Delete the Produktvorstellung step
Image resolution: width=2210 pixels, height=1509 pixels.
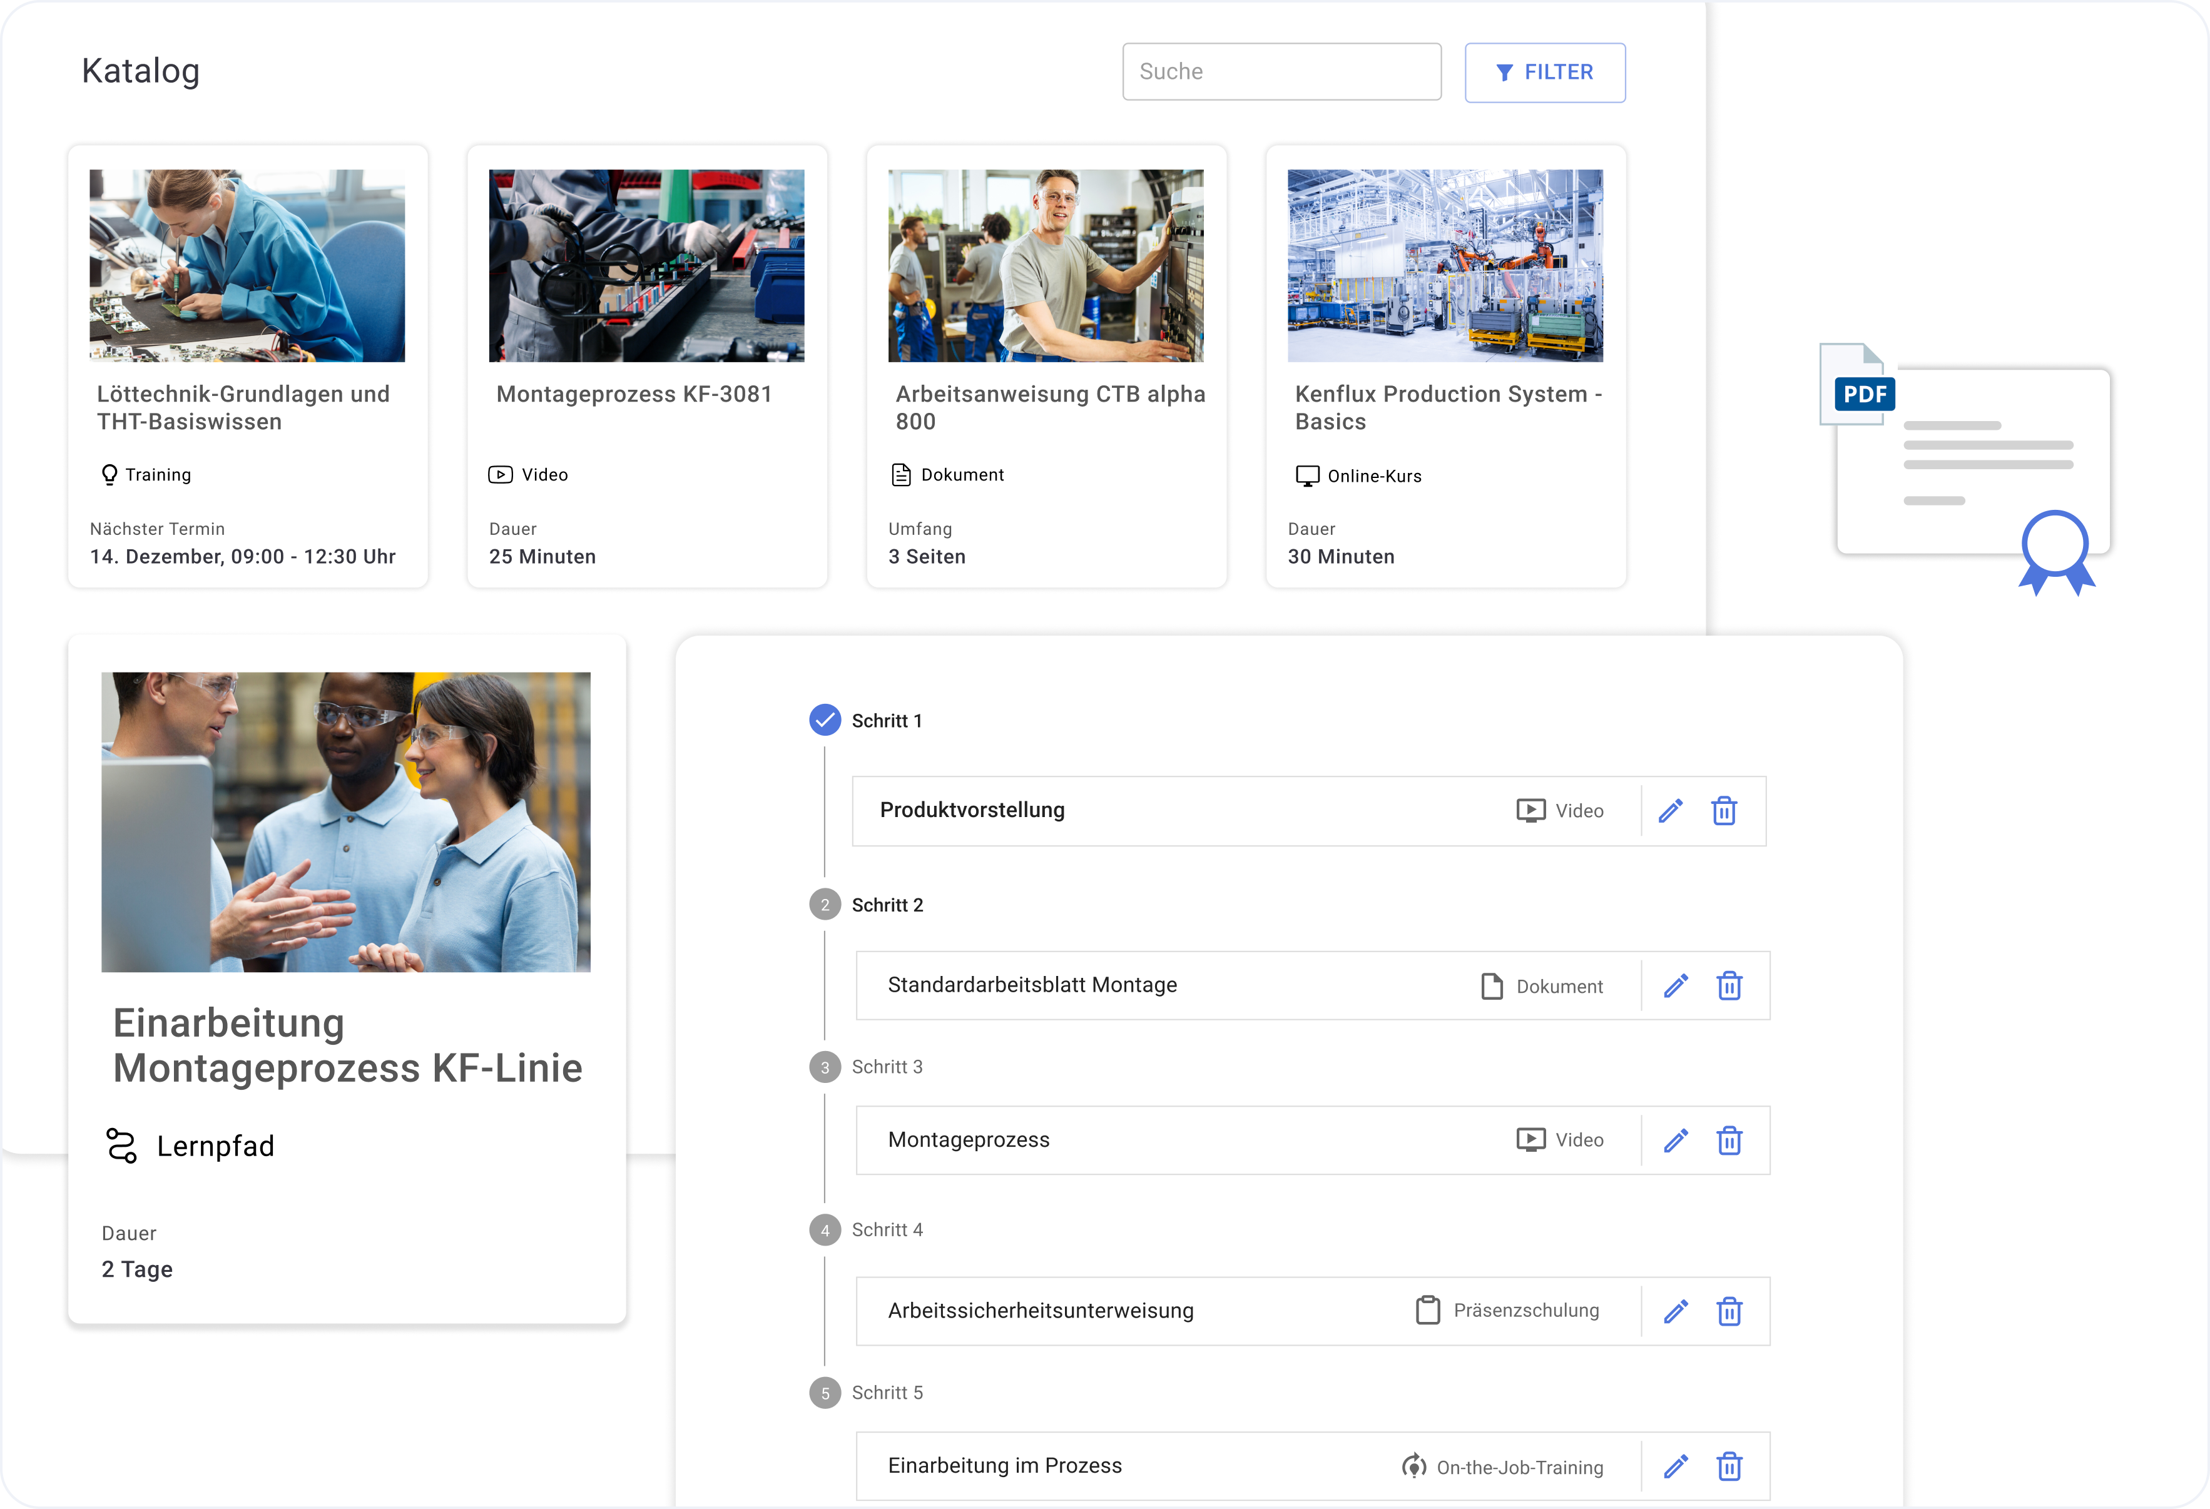tap(1724, 811)
